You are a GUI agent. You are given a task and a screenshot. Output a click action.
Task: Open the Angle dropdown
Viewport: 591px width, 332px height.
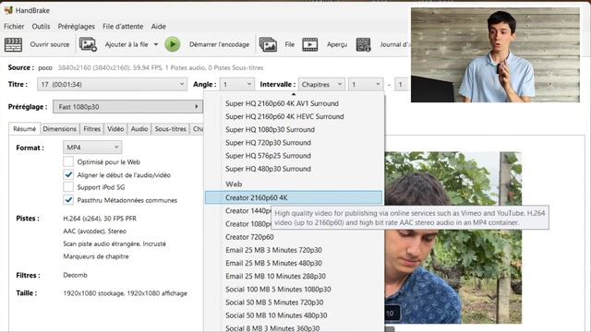(x=237, y=84)
